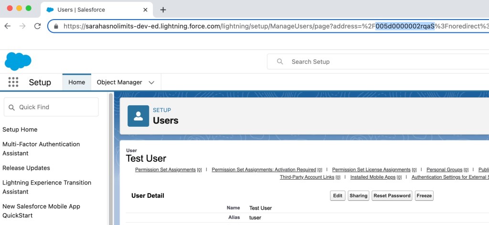489x225 pixels.
Task: Click into the Quick Find field
Action: tap(51, 107)
